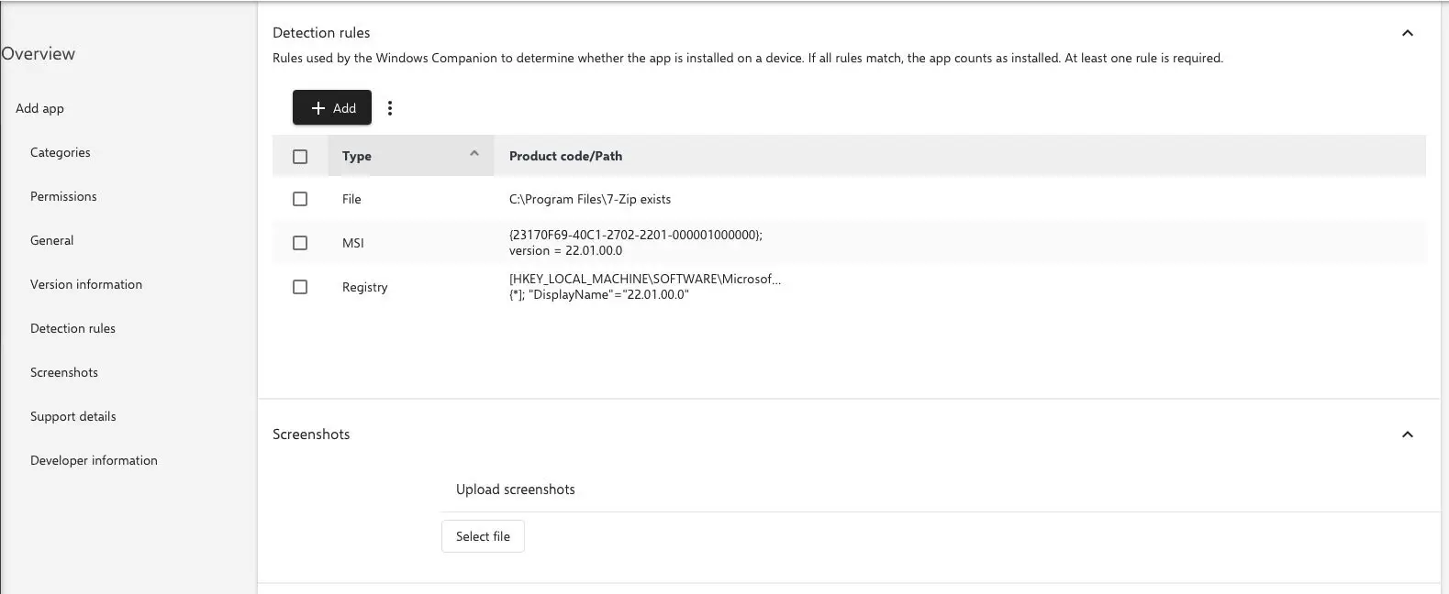
Task: Collapse the Screenshots section chevron
Action: pos(1408,434)
